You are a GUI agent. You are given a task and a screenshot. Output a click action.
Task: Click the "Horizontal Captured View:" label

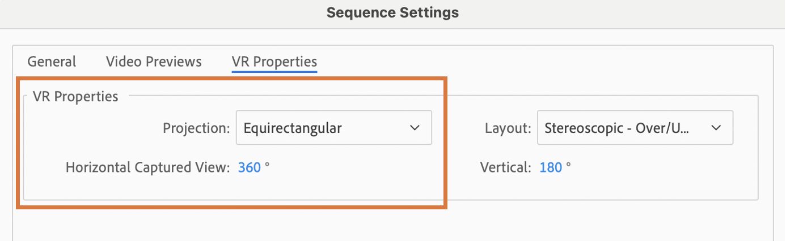click(148, 167)
